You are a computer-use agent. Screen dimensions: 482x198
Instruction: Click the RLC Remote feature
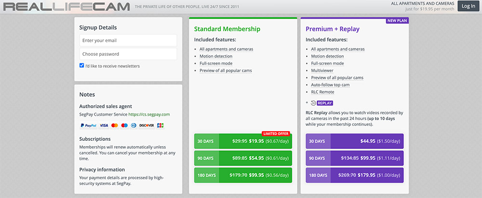pos(322,92)
